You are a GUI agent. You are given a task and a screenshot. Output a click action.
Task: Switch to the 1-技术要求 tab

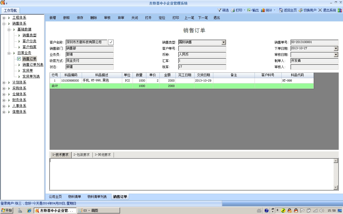pyautogui.click(x=61, y=155)
